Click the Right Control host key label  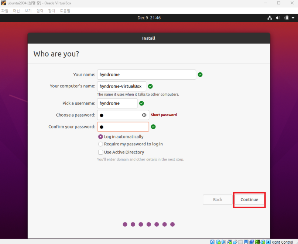tap(282, 242)
